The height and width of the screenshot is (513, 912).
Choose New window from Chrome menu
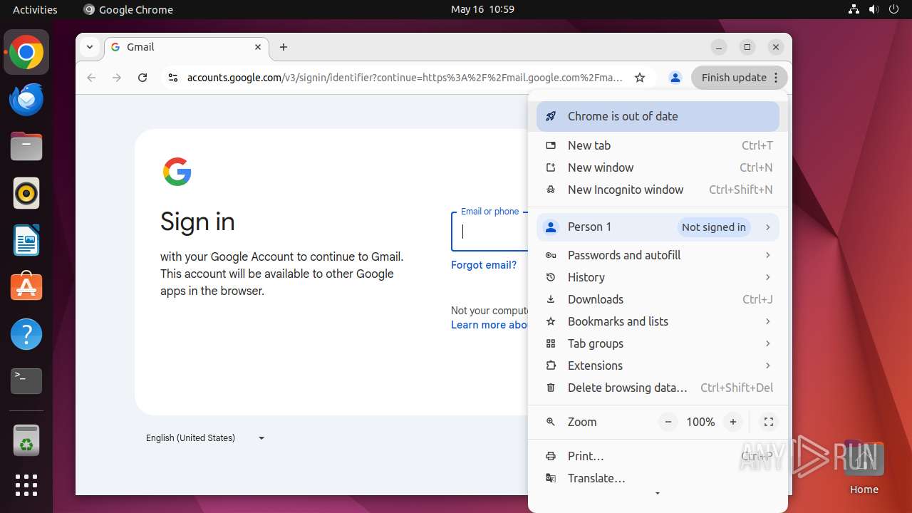click(658, 167)
